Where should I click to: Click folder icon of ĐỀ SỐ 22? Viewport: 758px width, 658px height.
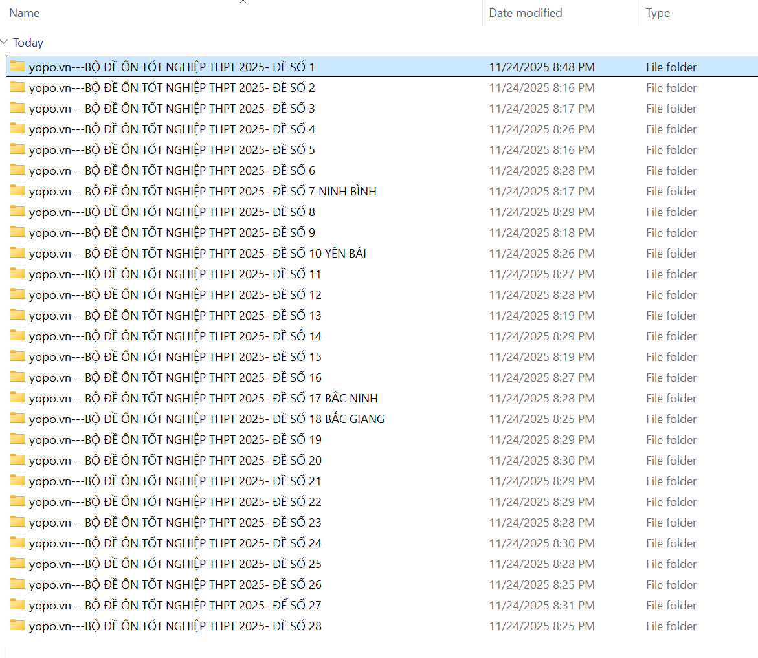click(17, 501)
